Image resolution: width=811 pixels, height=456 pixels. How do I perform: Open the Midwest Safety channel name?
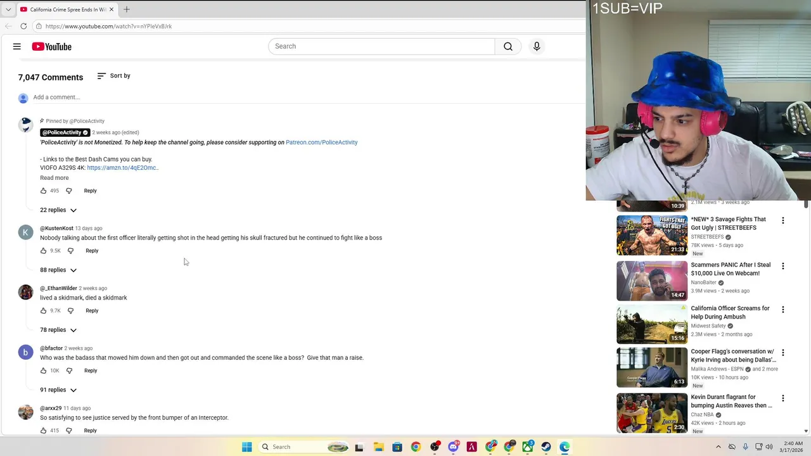(x=708, y=326)
